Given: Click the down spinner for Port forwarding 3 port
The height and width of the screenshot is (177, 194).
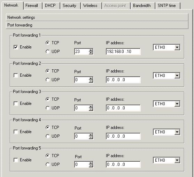Looking at the screenshot, I should tap(91, 109).
